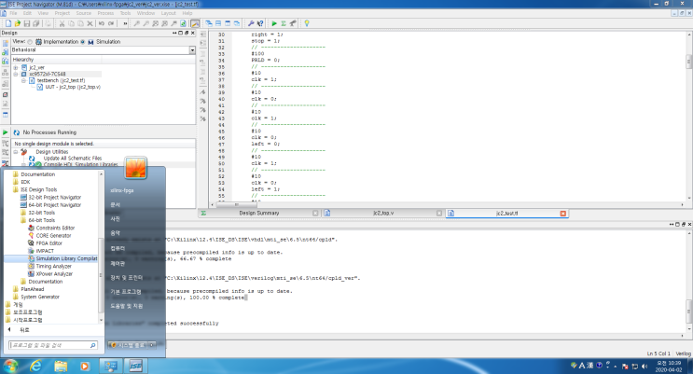This screenshot has height=374, width=693.
Task: Click the Undo toolbar icon
Action: point(102,23)
